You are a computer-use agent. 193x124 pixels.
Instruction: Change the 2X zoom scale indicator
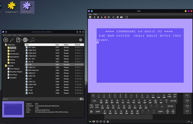189,122
